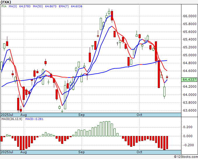This screenshot has width=198, height=159.
Task: Click the black cross doji candle in September
Action: coord(117,44)
